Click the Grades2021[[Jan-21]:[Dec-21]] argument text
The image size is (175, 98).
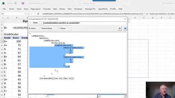[57, 78]
